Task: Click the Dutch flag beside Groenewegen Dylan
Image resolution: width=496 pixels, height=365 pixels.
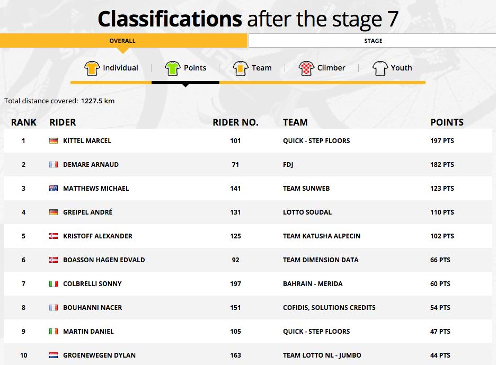Action: (54, 355)
